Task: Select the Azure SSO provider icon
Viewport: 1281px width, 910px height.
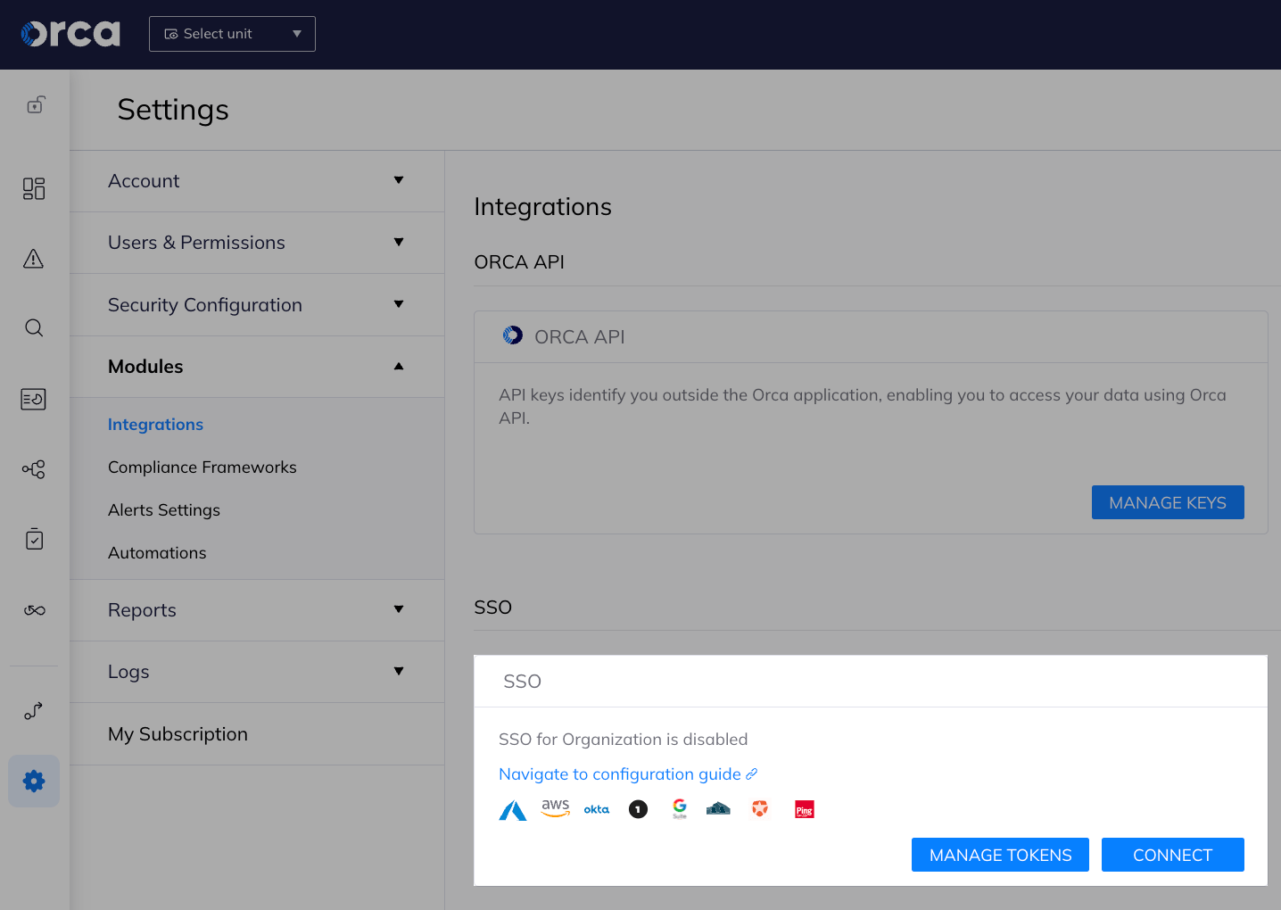Action: (512, 809)
